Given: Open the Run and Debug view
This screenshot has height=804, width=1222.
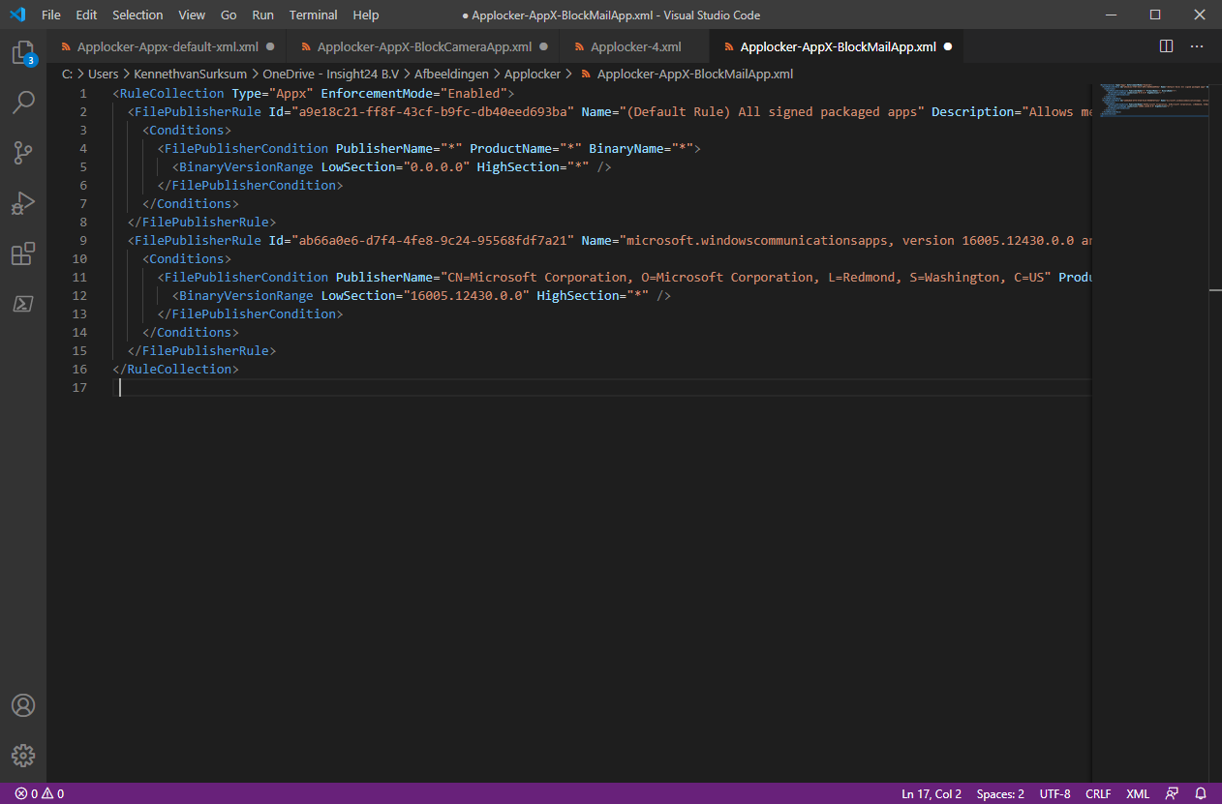Looking at the screenshot, I should 23,203.
